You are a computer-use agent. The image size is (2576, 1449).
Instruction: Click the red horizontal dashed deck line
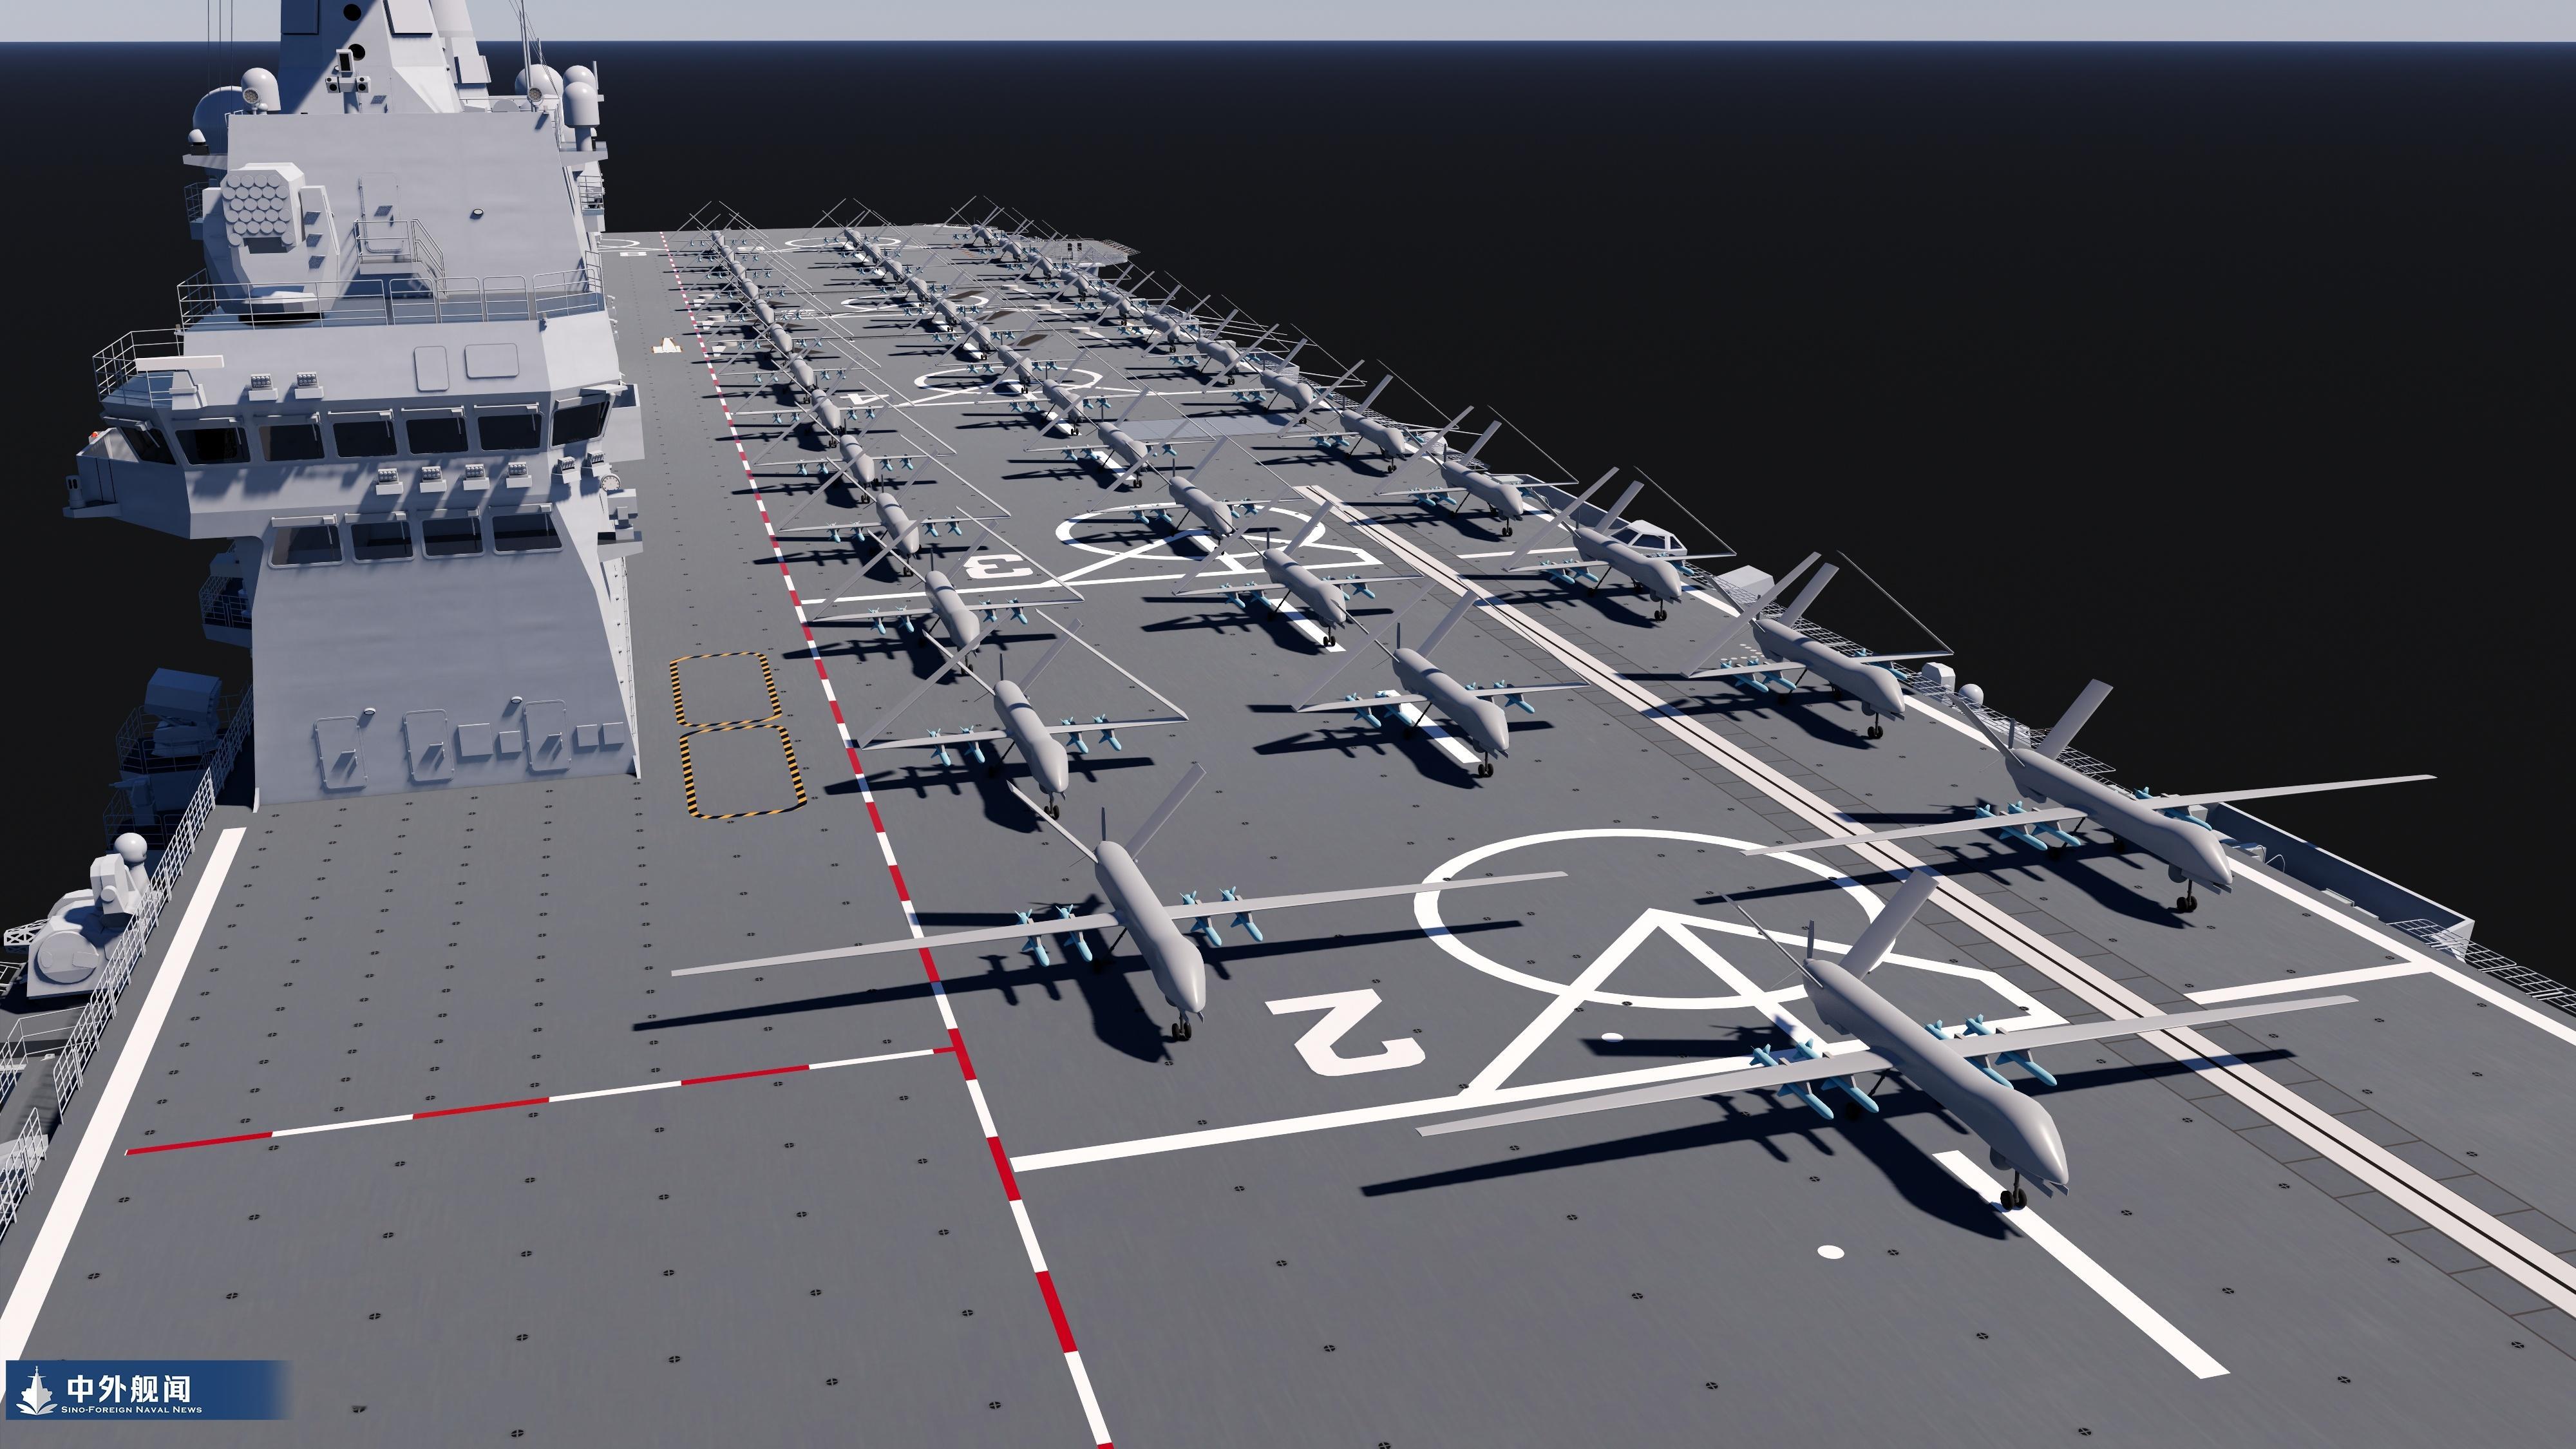pos(480,1108)
